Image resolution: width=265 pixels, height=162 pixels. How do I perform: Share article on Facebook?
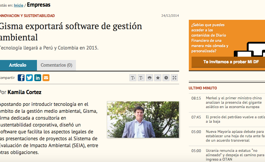(21, 78)
